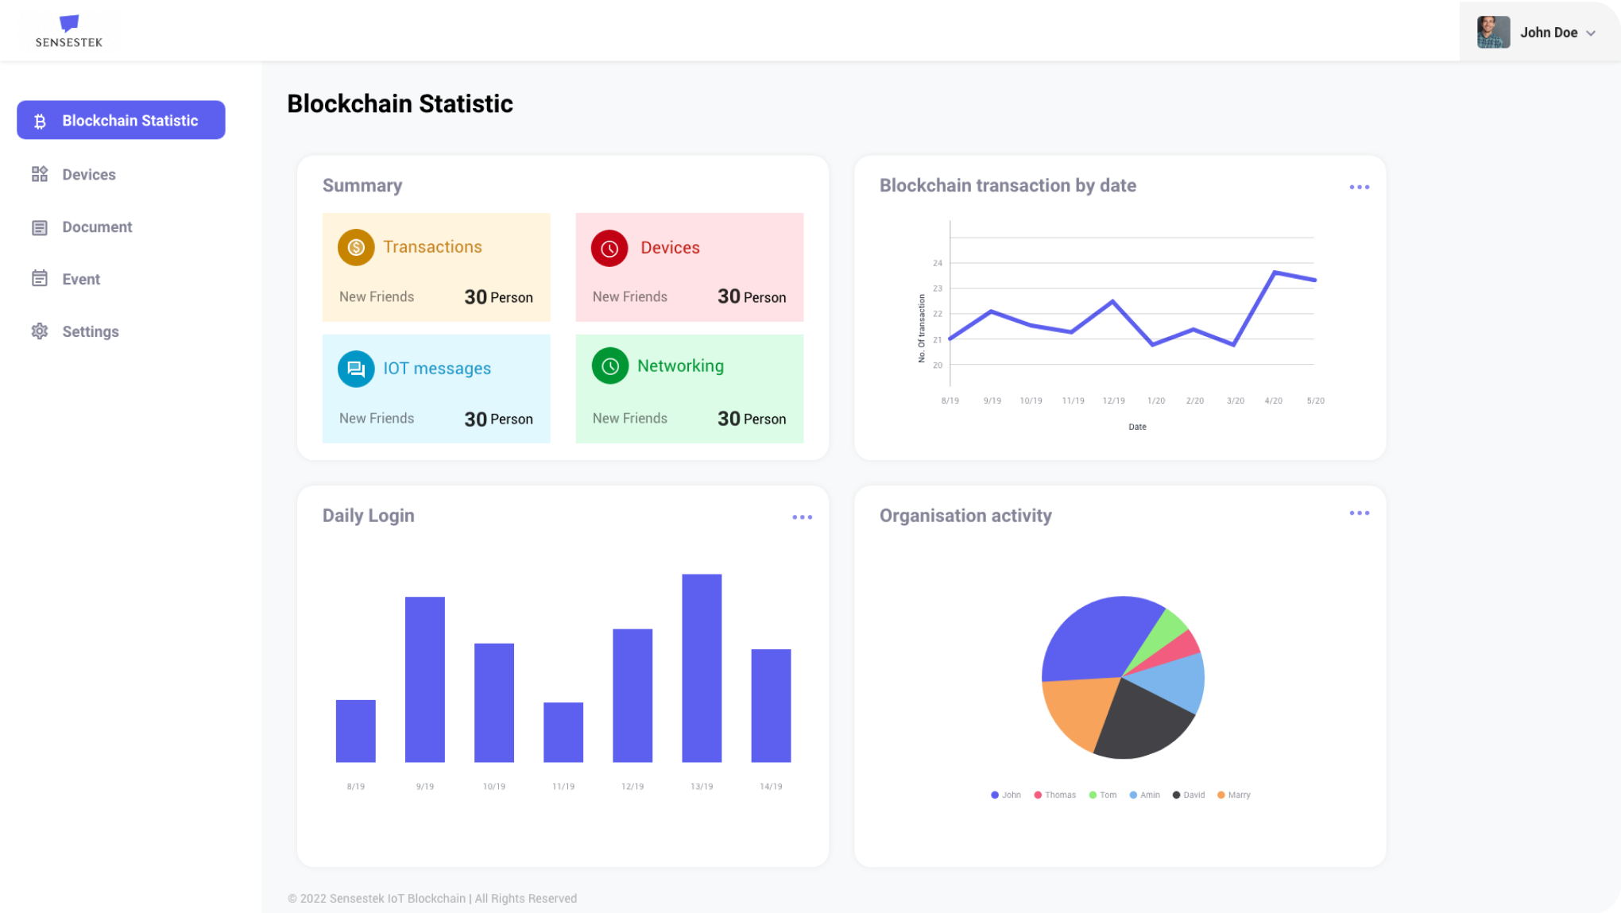Click the green Networking clock icon
The image size is (1621, 913).
(609, 366)
